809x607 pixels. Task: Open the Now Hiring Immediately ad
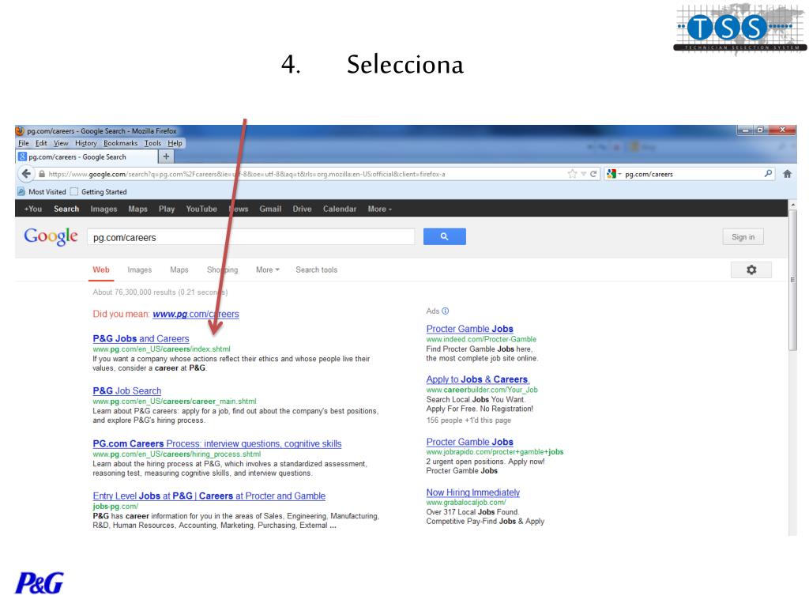coord(472,492)
